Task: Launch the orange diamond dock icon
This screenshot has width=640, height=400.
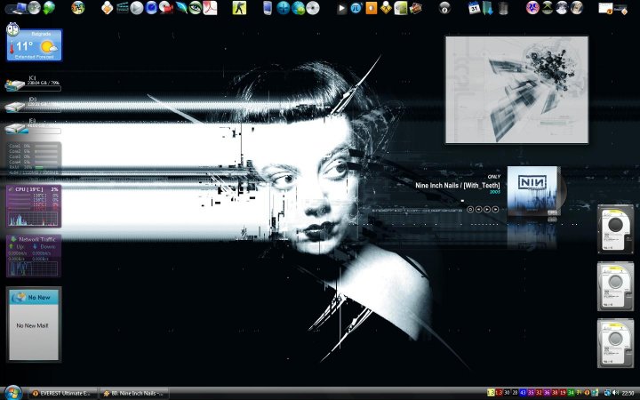Action: [107, 8]
